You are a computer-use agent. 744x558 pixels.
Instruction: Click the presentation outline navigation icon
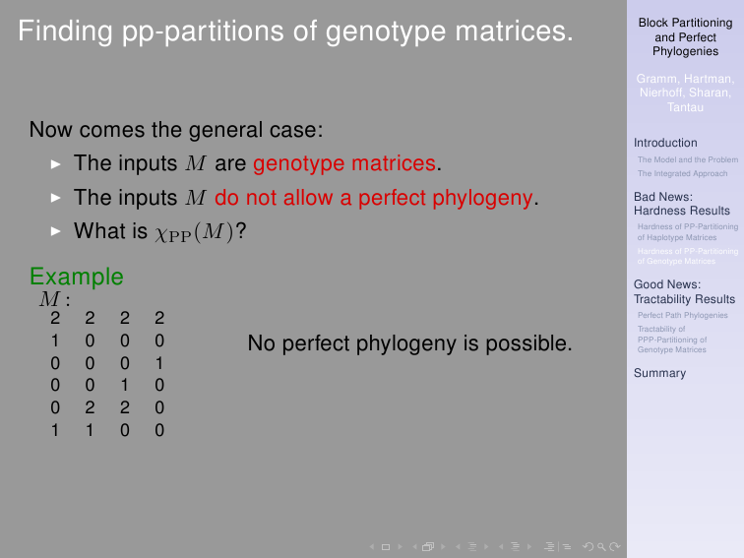(x=551, y=546)
